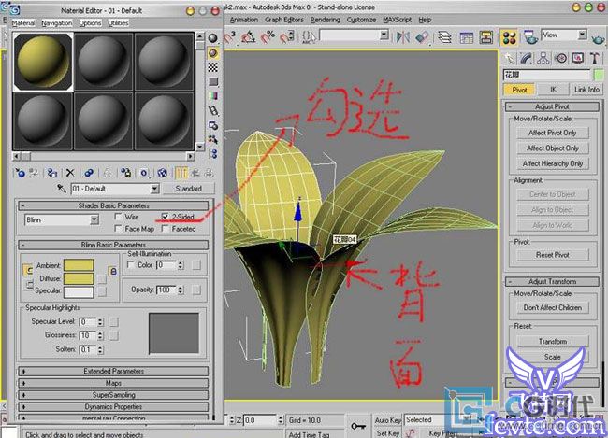Click Assign Material to Selection icon
The width and height of the screenshot is (608, 438).
pos(51,173)
